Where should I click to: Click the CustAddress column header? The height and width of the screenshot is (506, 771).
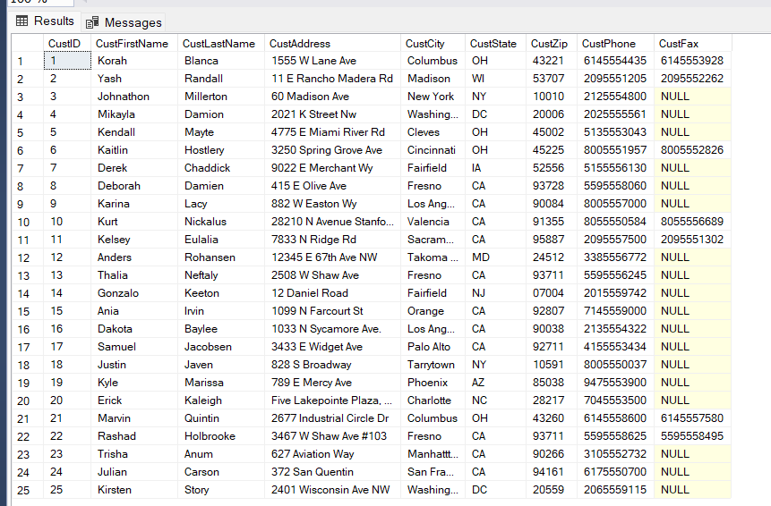click(332, 43)
